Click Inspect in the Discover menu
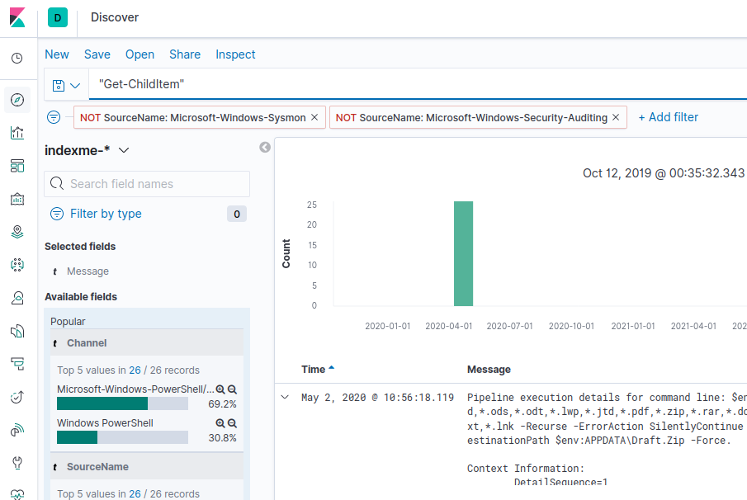Image resolution: width=747 pixels, height=500 pixels. [235, 54]
